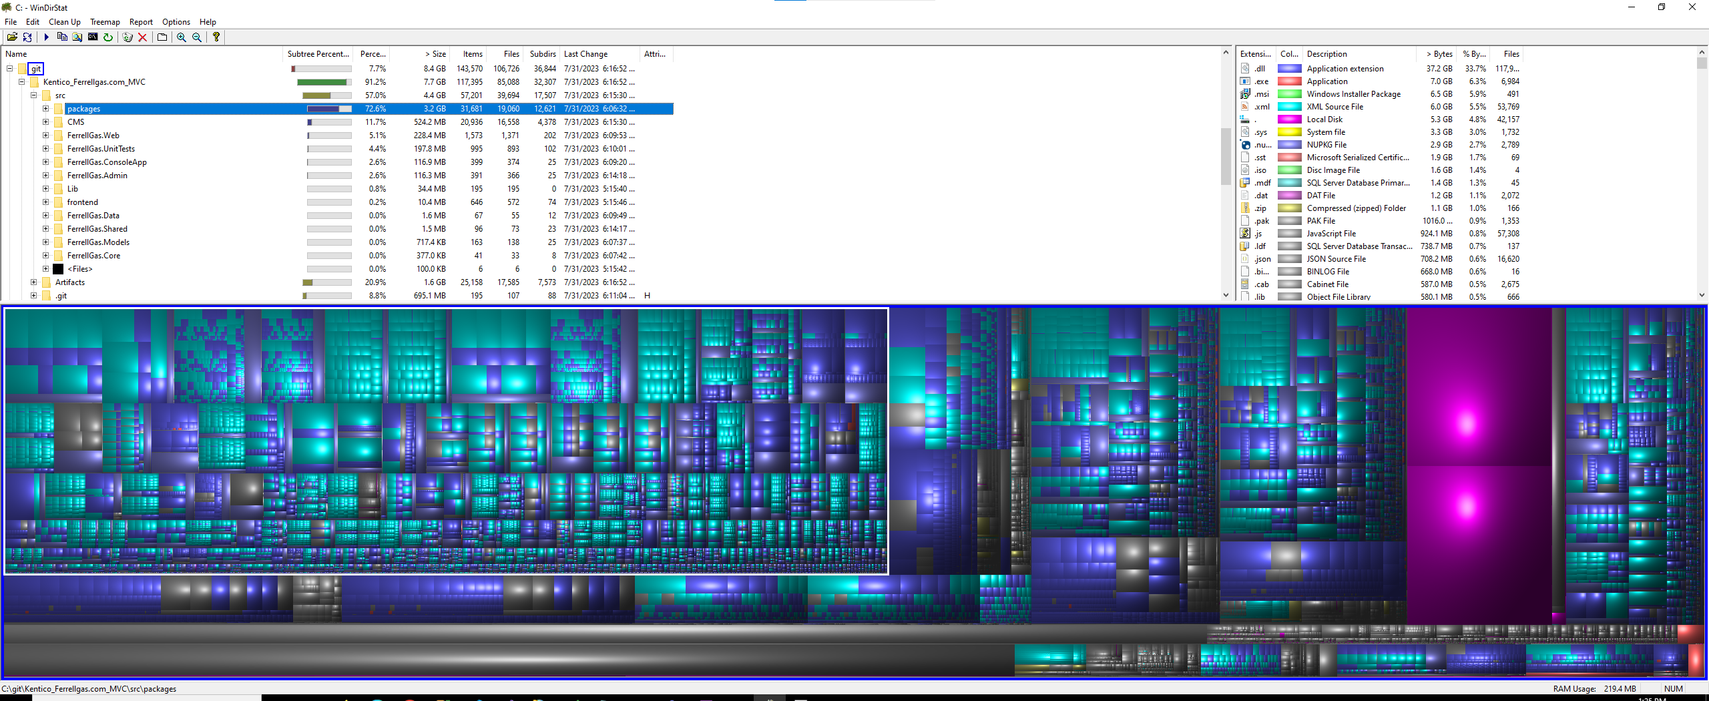The height and width of the screenshot is (701, 1709).
Task: Open the Clean Up menu
Action: [64, 21]
